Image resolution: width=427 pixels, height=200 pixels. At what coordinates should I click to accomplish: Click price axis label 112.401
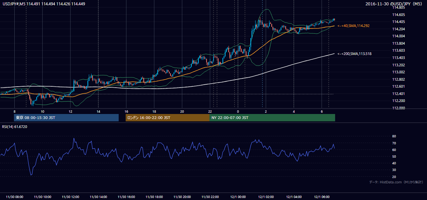[x=399, y=94]
